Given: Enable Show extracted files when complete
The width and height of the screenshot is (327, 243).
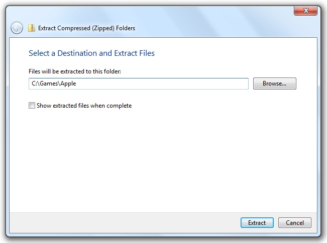Looking at the screenshot, I should [32, 106].
